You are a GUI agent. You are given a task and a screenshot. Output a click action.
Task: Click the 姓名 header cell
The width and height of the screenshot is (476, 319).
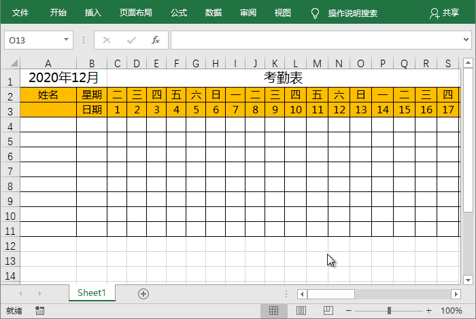pos(48,95)
